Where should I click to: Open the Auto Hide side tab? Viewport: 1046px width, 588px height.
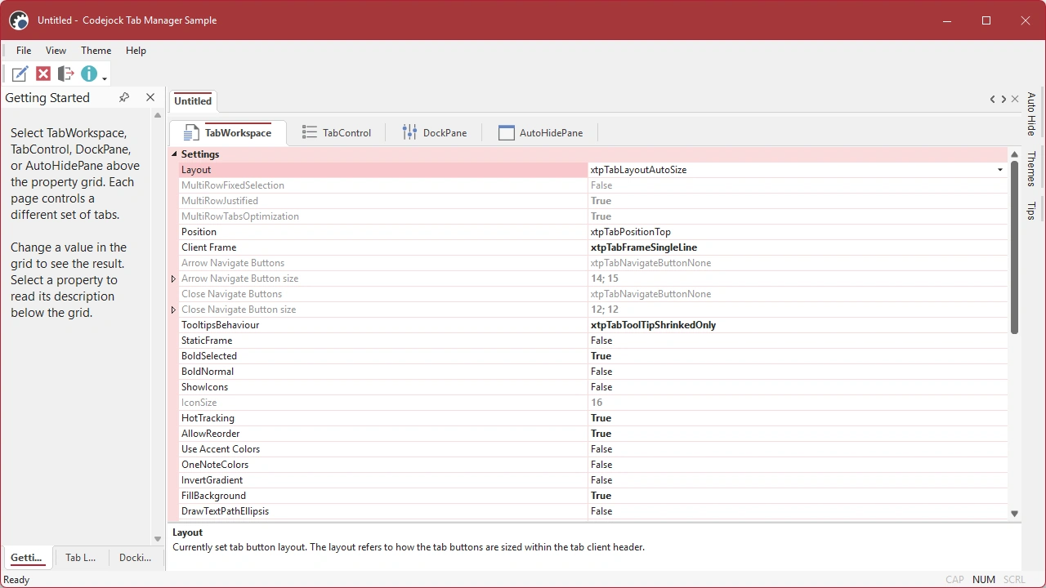point(1031,114)
